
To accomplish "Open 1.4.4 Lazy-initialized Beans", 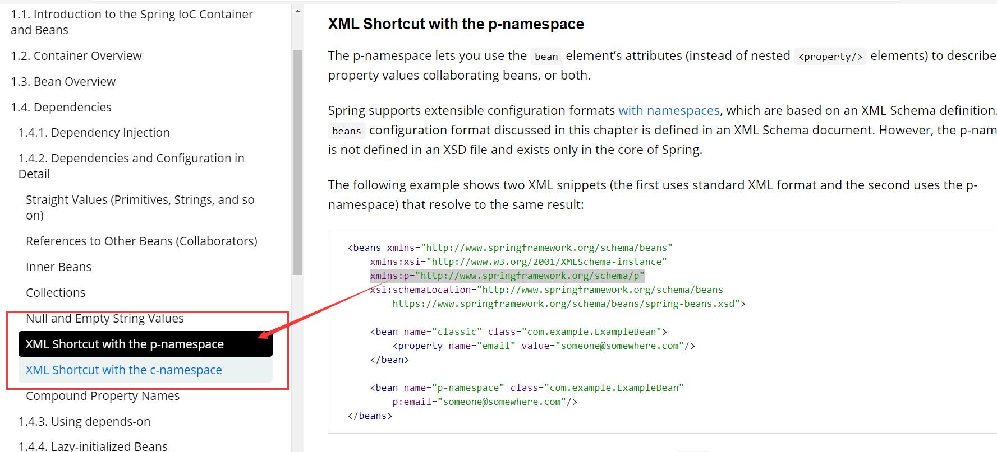I will tap(93, 446).
